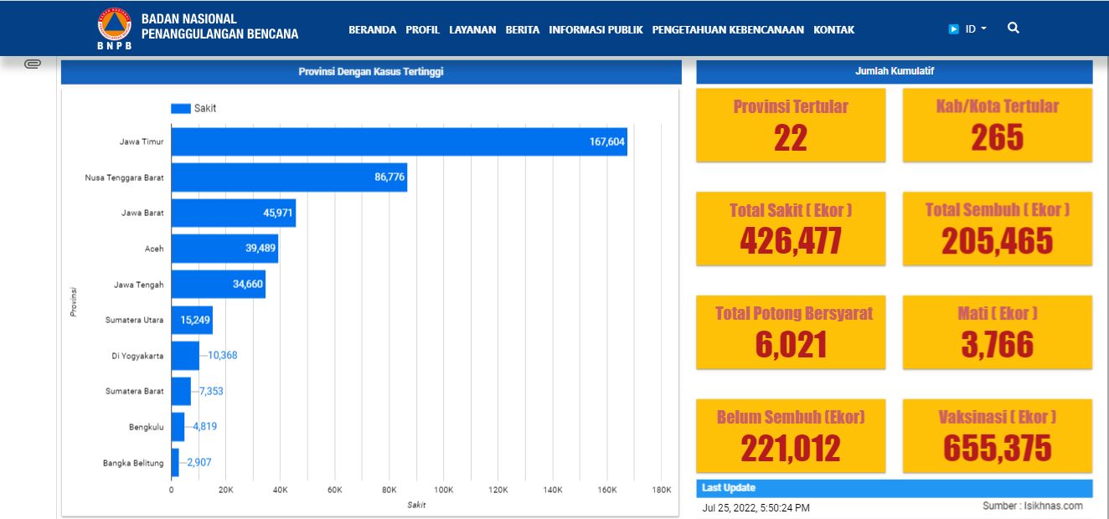Select the Nusa Tenggara Barat bar
This screenshot has height=519, width=1109.
(x=290, y=177)
